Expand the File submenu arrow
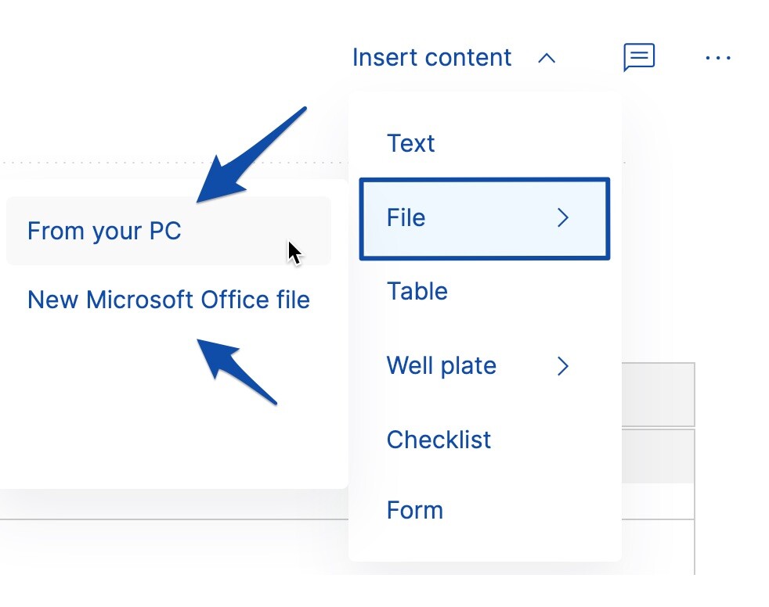Viewport: 769px width, 607px height. 562,218
